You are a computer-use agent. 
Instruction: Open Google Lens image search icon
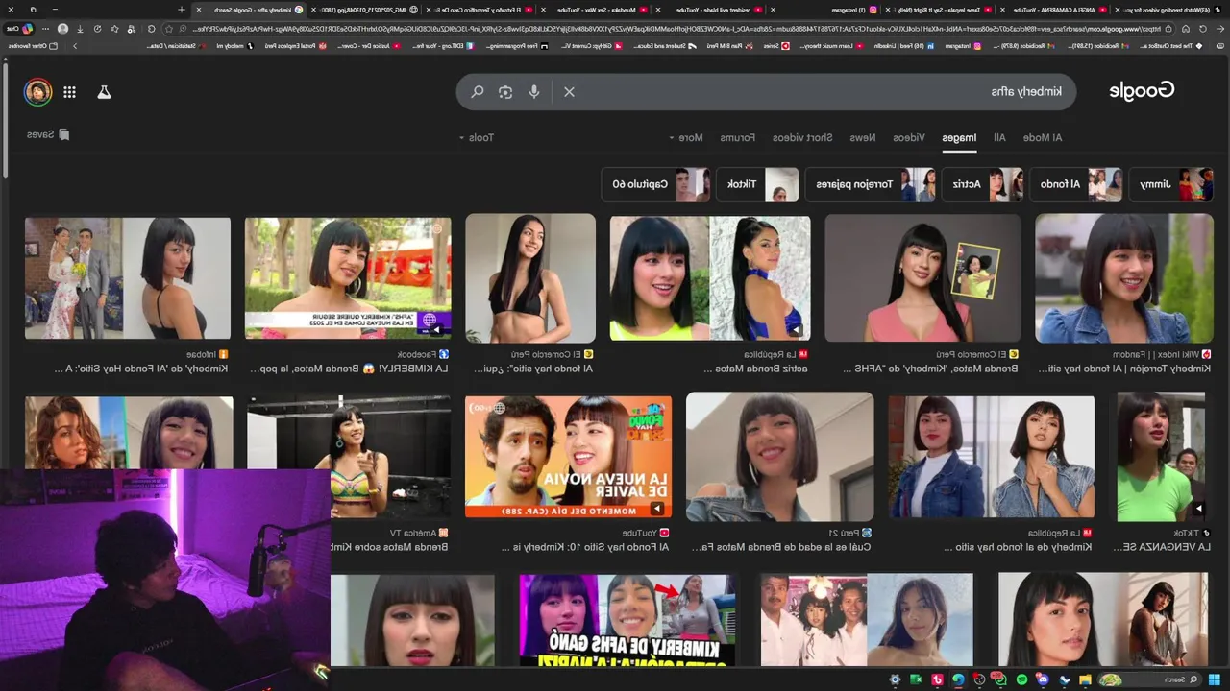point(505,92)
